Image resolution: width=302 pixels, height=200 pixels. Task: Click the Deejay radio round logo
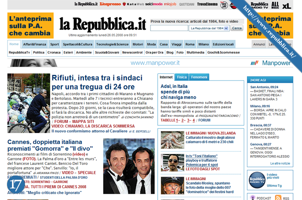tap(224, 5)
